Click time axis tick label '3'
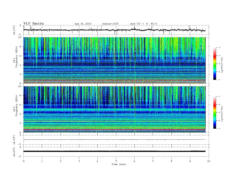This screenshot has width=235, height=181. click(79, 161)
